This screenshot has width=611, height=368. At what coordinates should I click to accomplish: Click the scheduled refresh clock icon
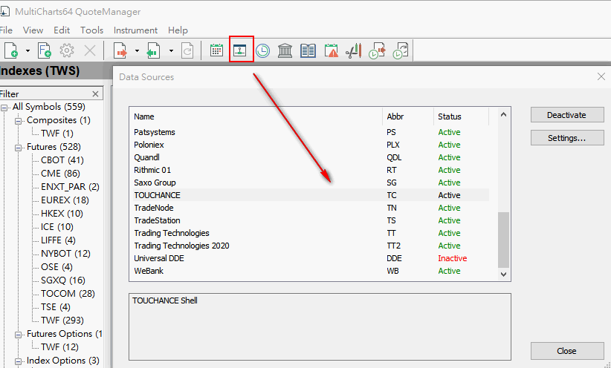(x=400, y=50)
